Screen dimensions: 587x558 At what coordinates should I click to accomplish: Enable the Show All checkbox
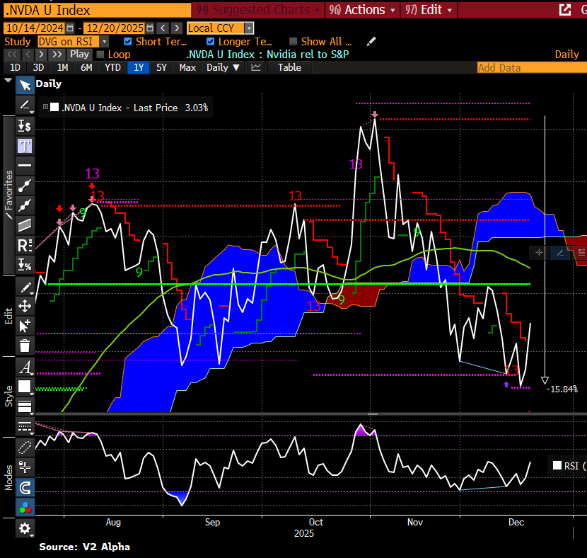(x=293, y=42)
